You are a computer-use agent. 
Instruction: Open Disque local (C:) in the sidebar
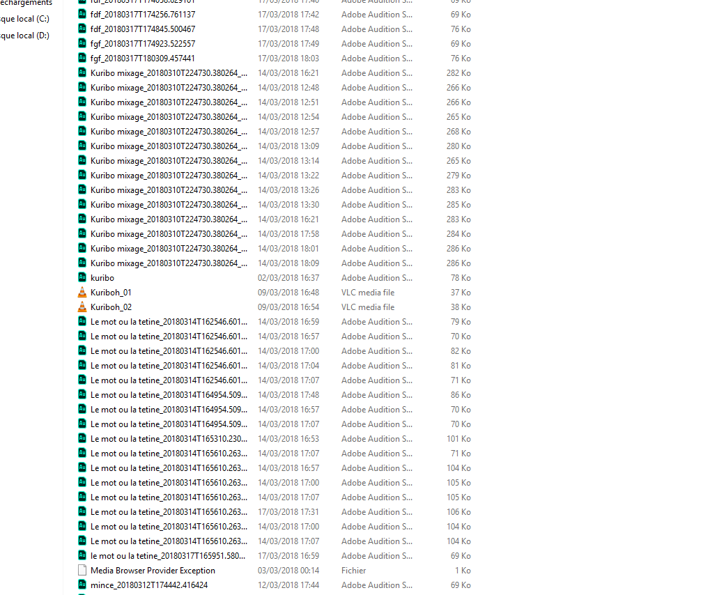(x=24, y=19)
